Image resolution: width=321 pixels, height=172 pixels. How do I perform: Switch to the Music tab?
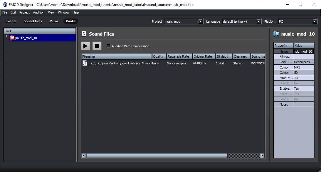point(54,21)
